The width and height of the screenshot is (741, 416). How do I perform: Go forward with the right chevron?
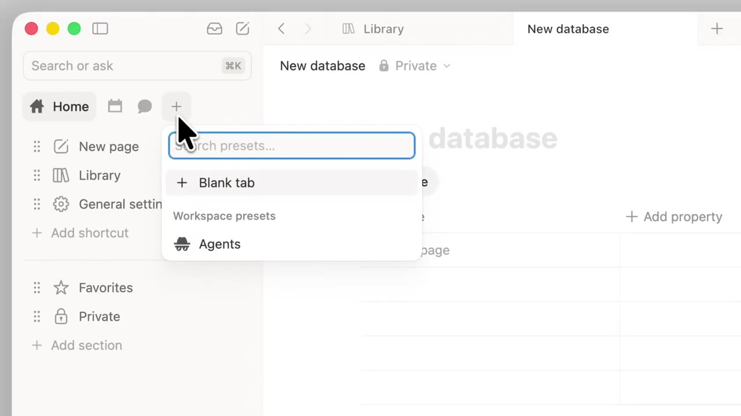coord(308,28)
